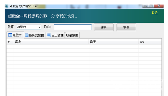Focus the 歌名 song name input field

[x=73, y=27]
